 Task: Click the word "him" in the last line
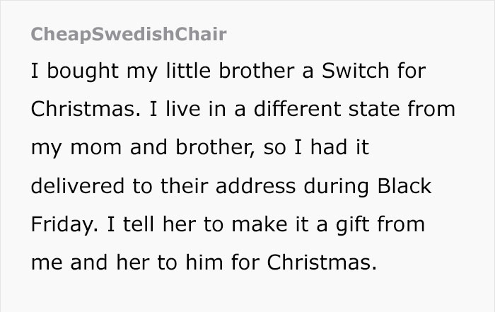coord(205,264)
